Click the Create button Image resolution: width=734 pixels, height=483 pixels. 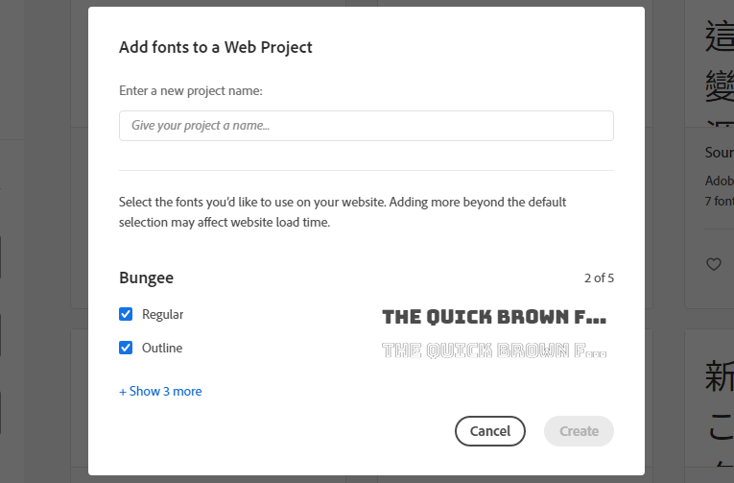pyautogui.click(x=580, y=431)
